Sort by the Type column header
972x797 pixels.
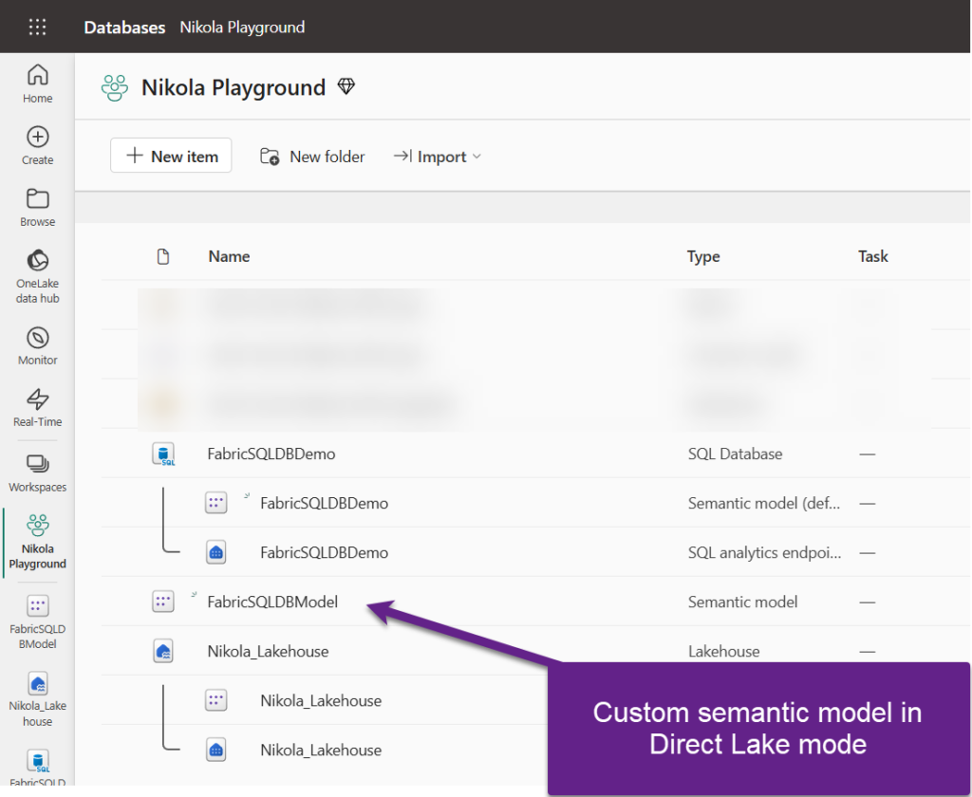tap(703, 256)
